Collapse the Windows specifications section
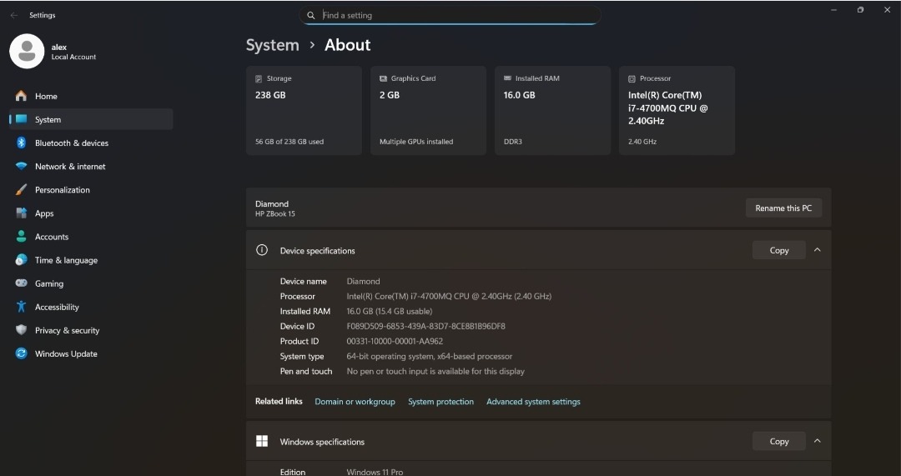The width and height of the screenshot is (901, 476). point(817,441)
